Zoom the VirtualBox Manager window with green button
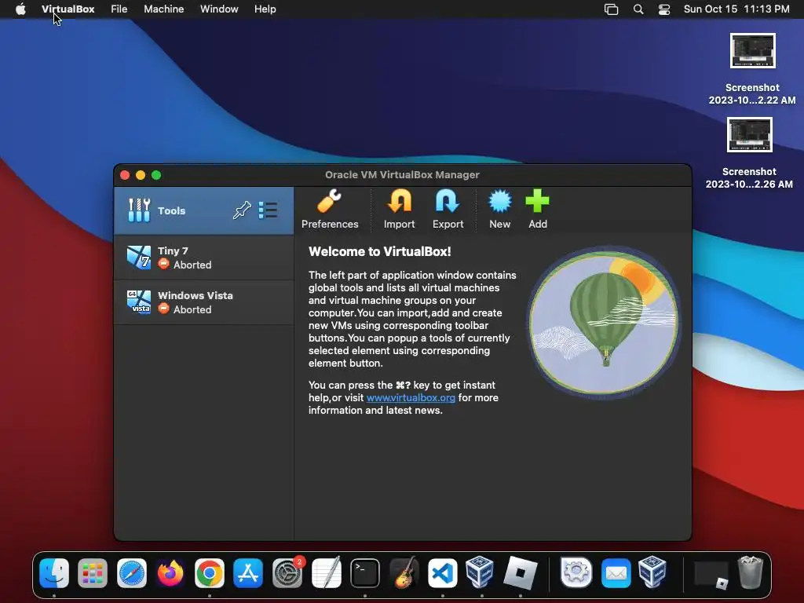Screen dimensions: 804x603 [x=156, y=175]
